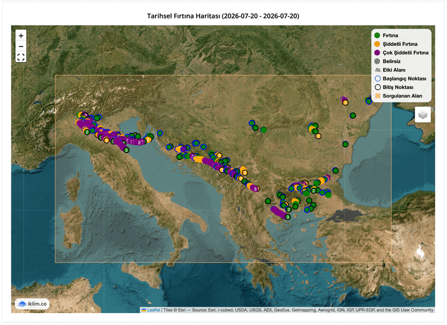Click the orange Şiddetli Fırtına legend marker
Image resolution: width=447 pixels, height=325 pixels.
click(x=377, y=44)
